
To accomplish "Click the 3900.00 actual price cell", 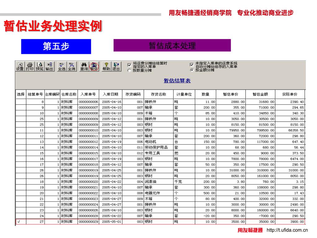I will coord(290,222).
